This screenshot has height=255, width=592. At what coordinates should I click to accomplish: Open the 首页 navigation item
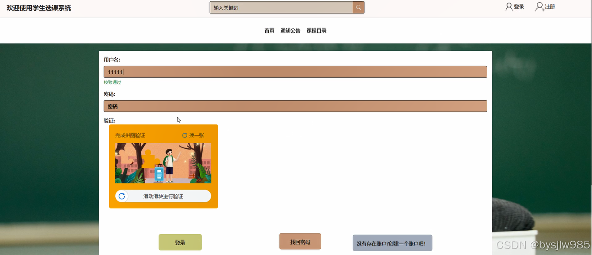coord(269,30)
